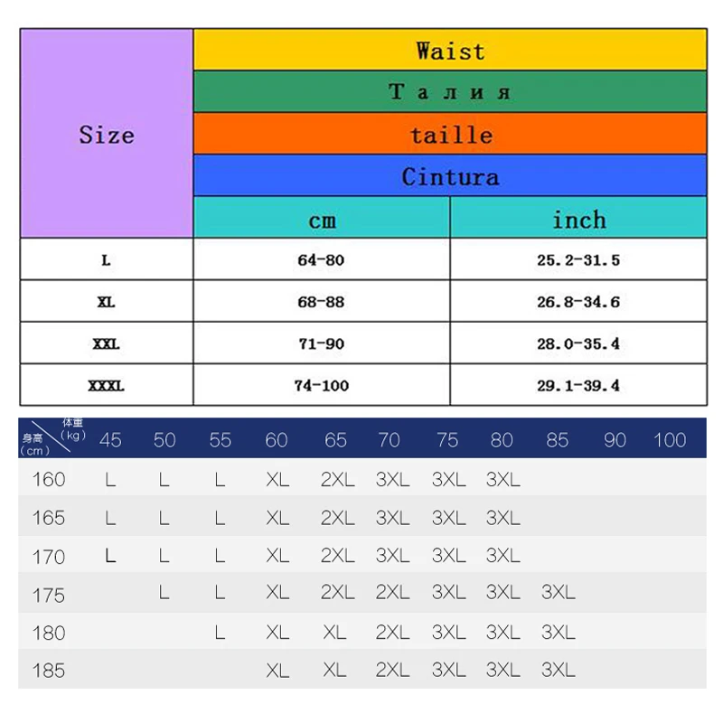Select the blue Cintura header bar

click(x=450, y=175)
